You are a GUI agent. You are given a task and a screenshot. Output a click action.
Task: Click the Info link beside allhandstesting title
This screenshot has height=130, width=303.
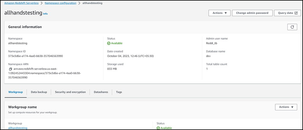pos(45,14)
